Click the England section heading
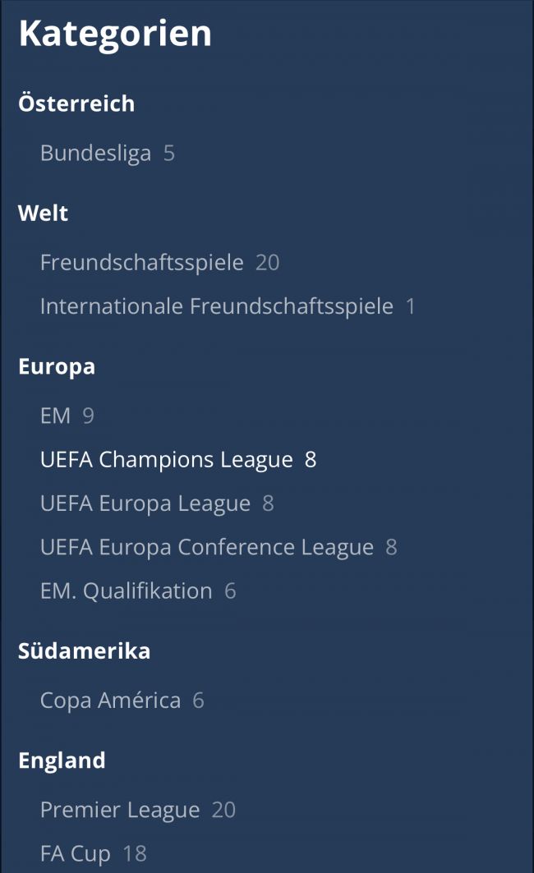Screen dimensions: 534x873 [x=62, y=760]
